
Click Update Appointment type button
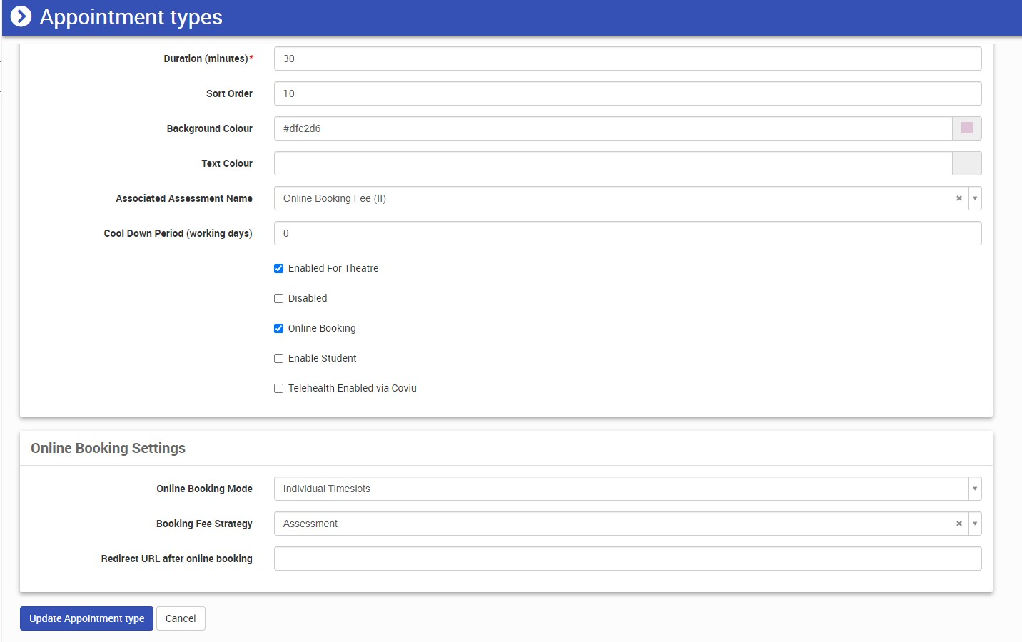pos(86,618)
